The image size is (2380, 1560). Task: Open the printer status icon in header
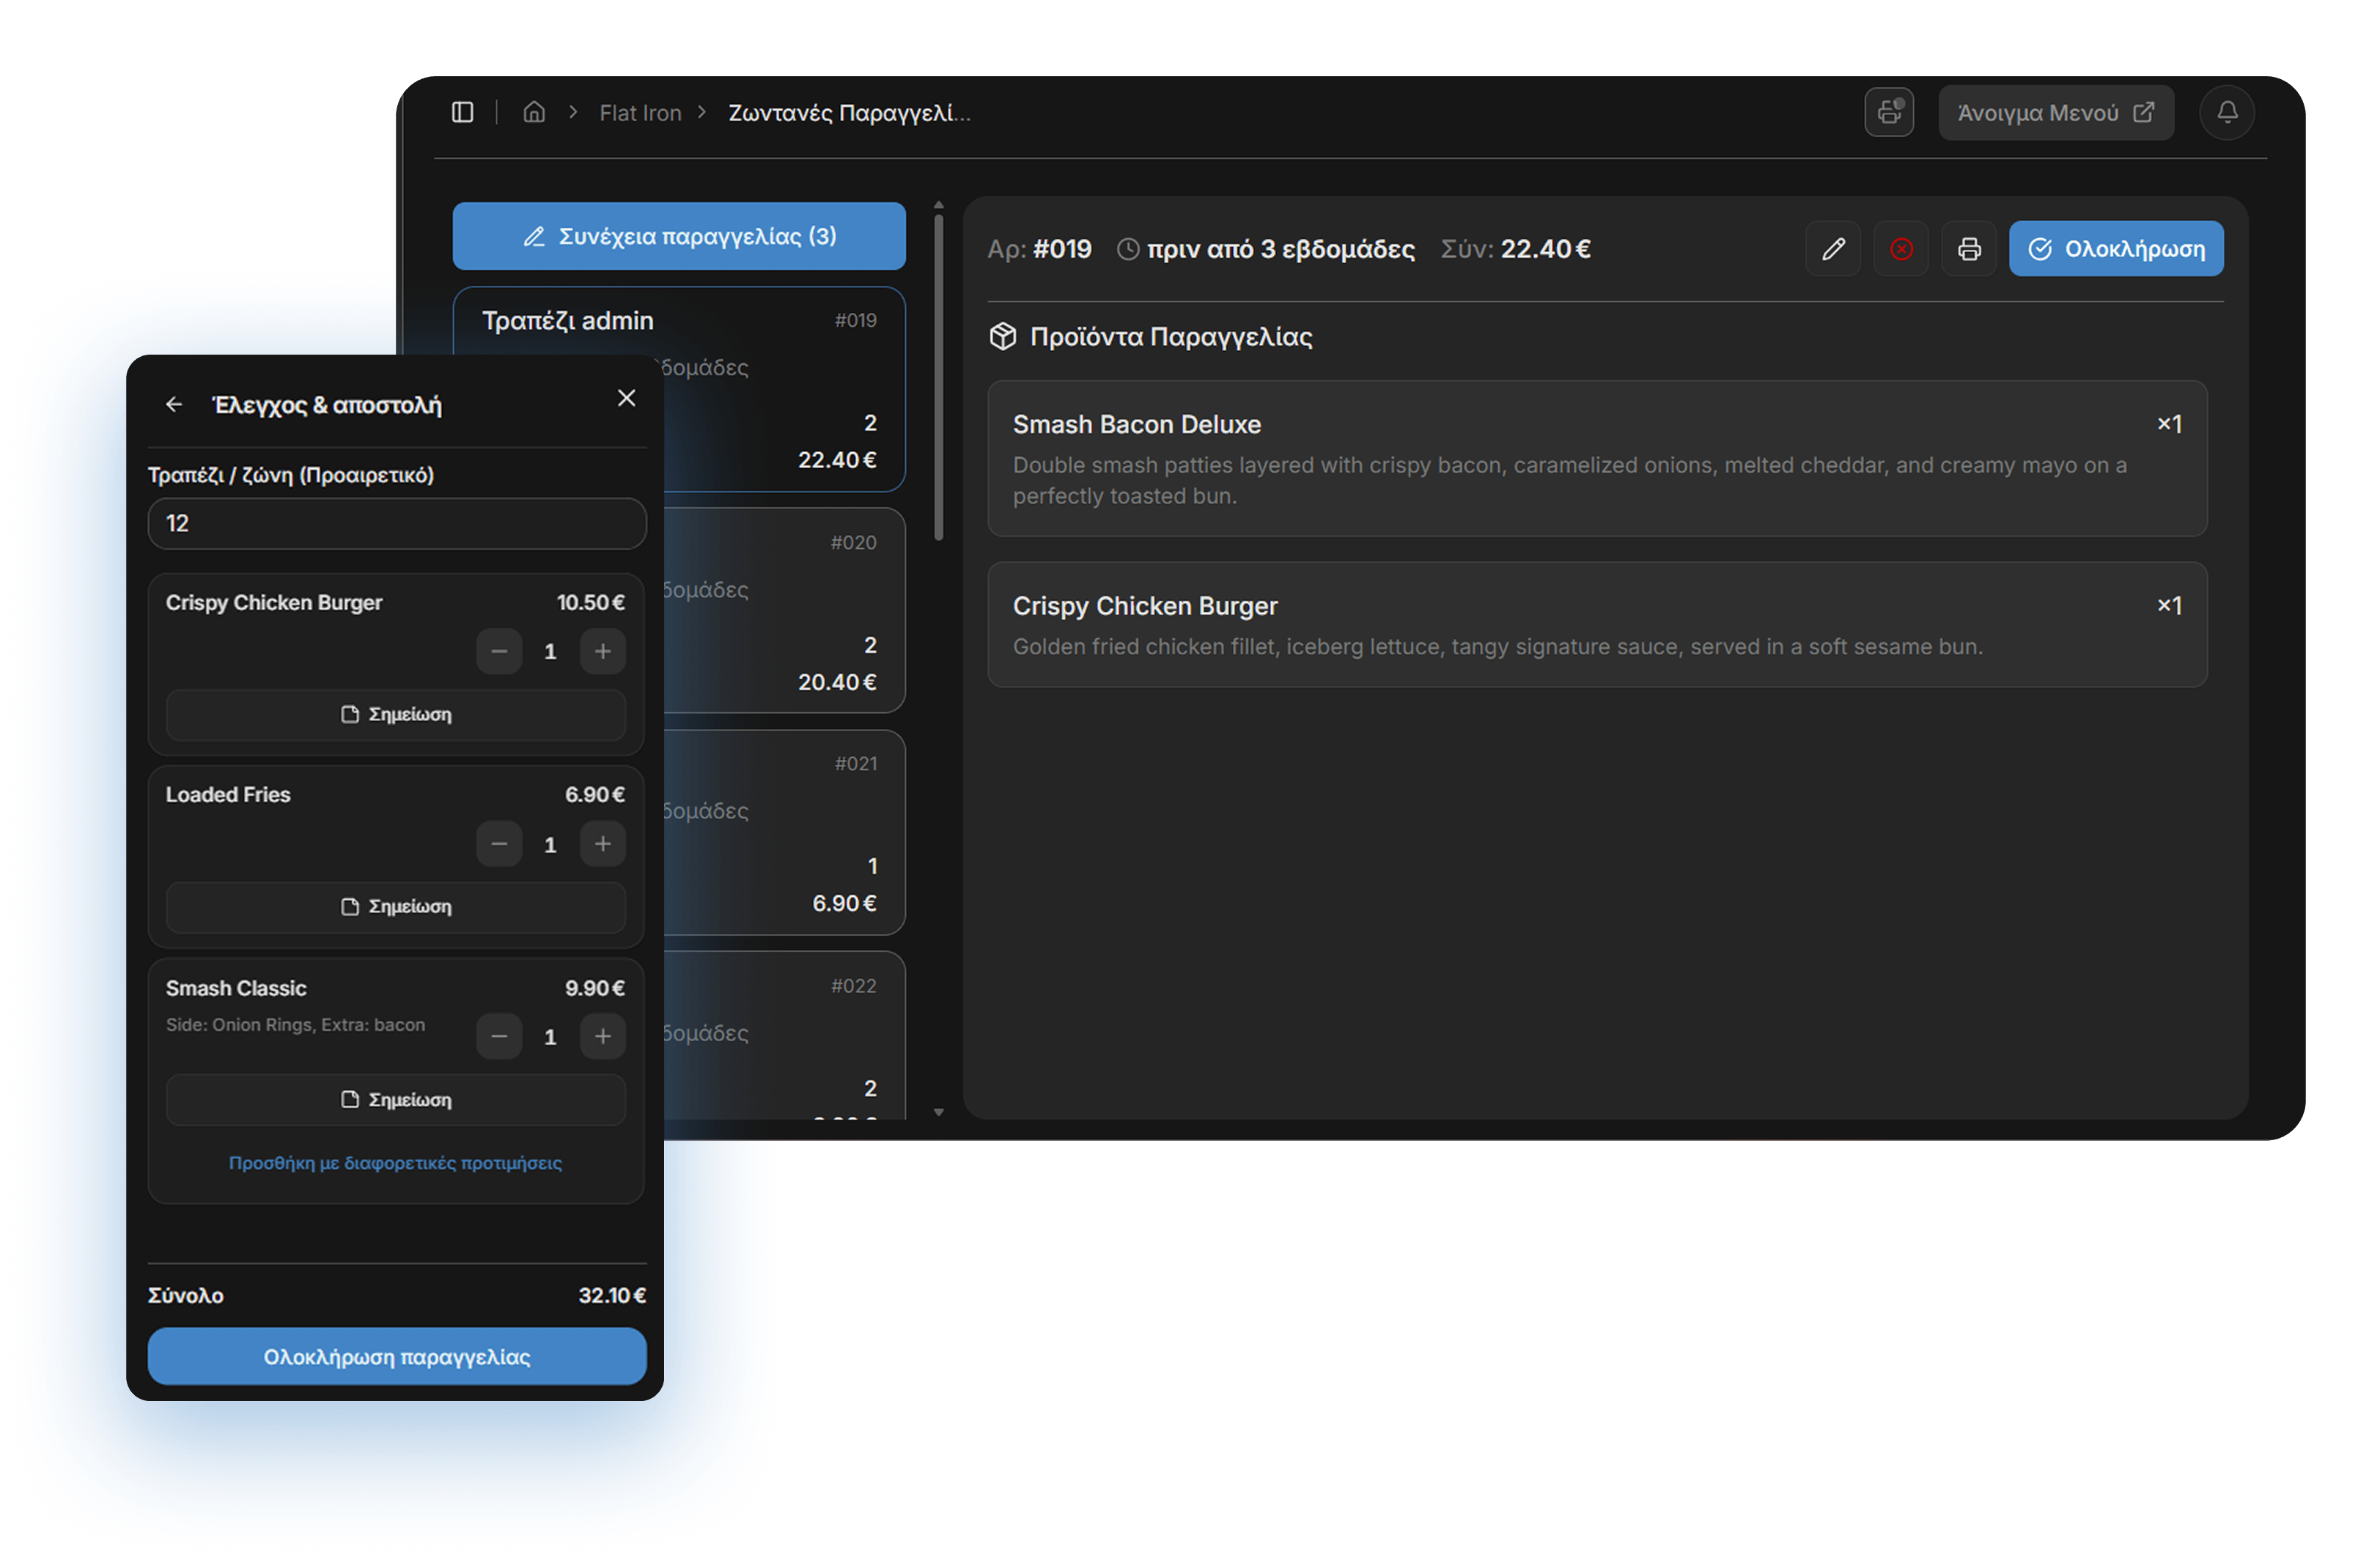coord(1888,112)
